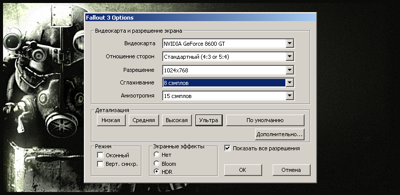
Task: Reset with По умолчанию button
Action: [265, 120]
